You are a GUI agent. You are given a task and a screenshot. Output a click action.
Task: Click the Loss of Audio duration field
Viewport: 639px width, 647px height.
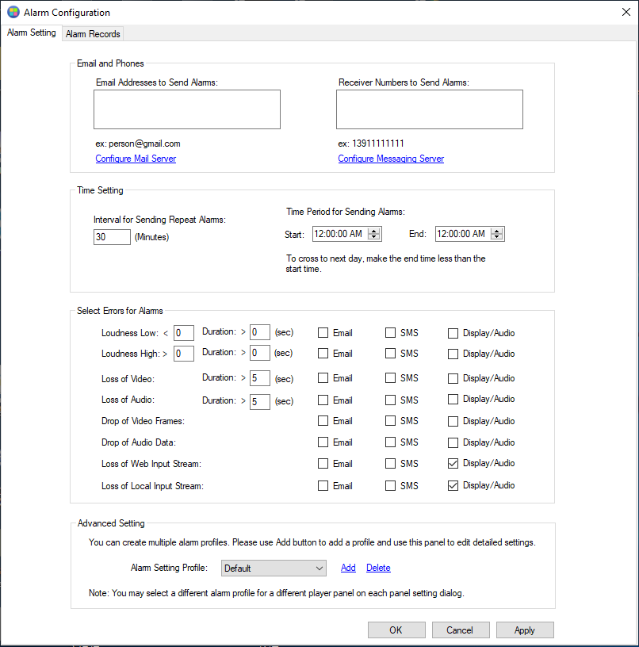pos(260,402)
